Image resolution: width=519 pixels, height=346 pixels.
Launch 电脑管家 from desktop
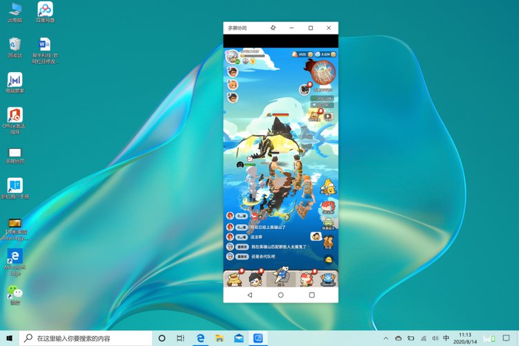[15, 82]
